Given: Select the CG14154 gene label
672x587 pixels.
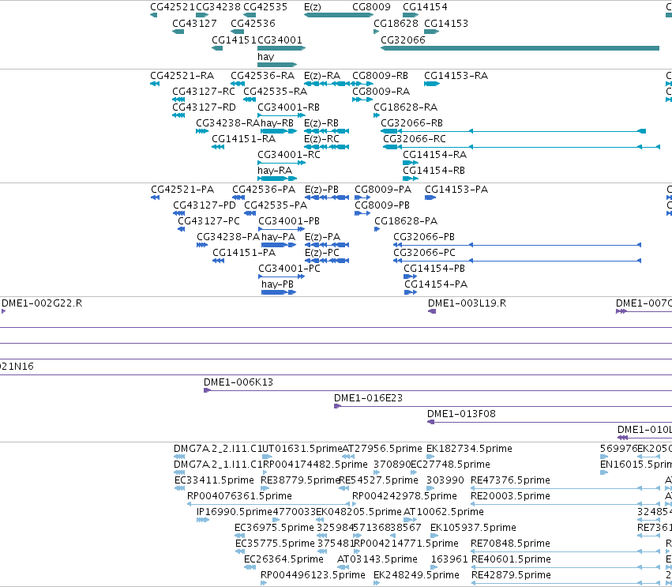Looking at the screenshot, I should pyautogui.click(x=425, y=7).
